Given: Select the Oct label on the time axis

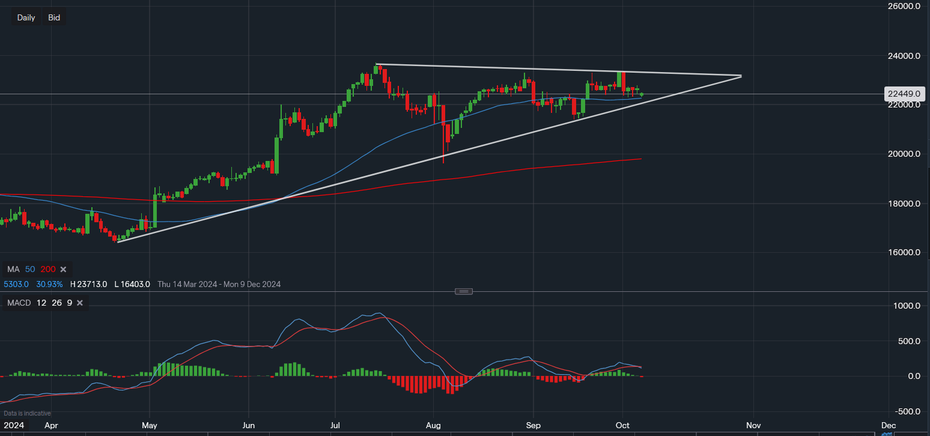Looking at the screenshot, I should click(x=622, y=425).
